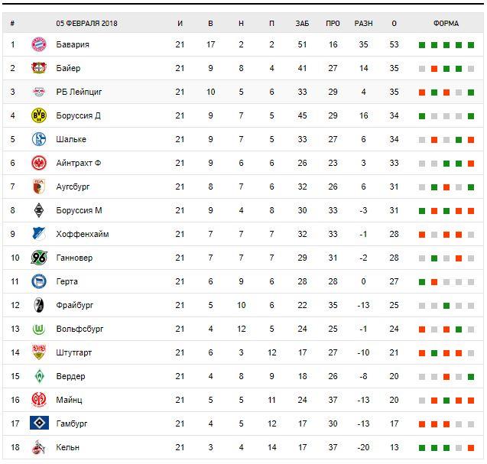Click the Айнтрахт Ф eagle crest

tap(38, 163)
